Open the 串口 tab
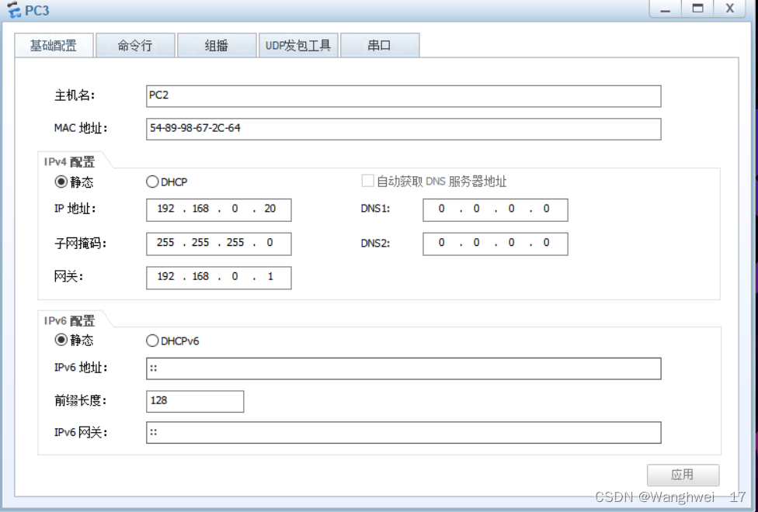Screen dimensions: 758x512 point(380,46)
